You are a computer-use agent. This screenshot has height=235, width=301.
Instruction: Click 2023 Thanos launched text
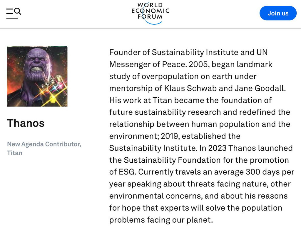tap(250, 148)
